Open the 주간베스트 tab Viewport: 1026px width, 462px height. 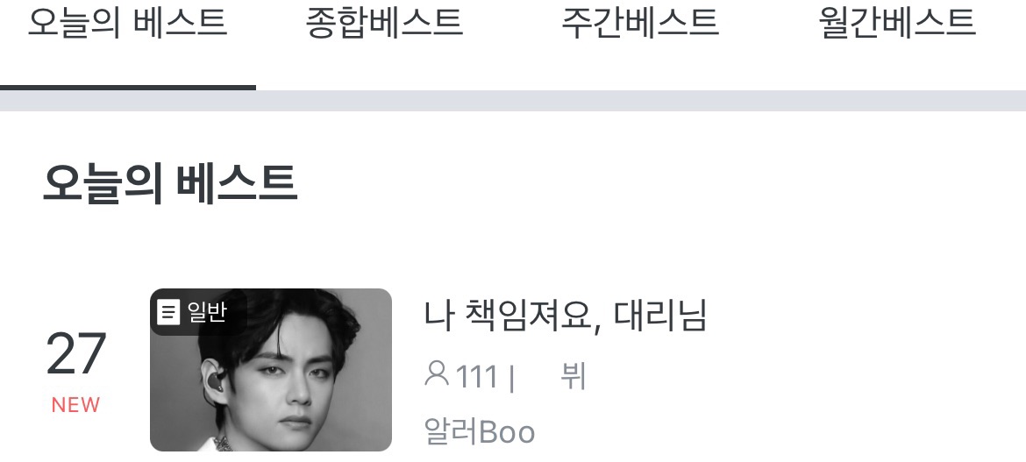[640, 22]
